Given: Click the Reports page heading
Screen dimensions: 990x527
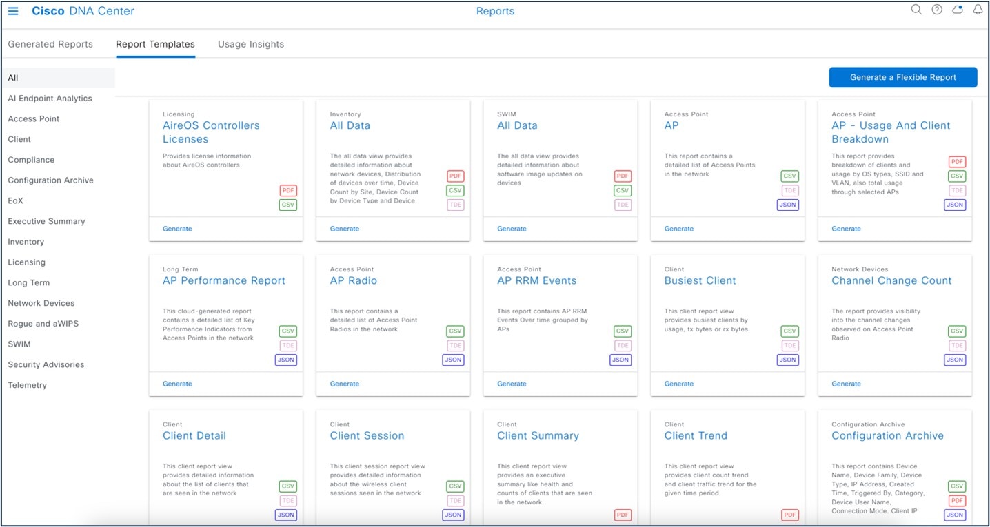Looking at the screenshot, I should pyautogui.click(x=495, y=11).
